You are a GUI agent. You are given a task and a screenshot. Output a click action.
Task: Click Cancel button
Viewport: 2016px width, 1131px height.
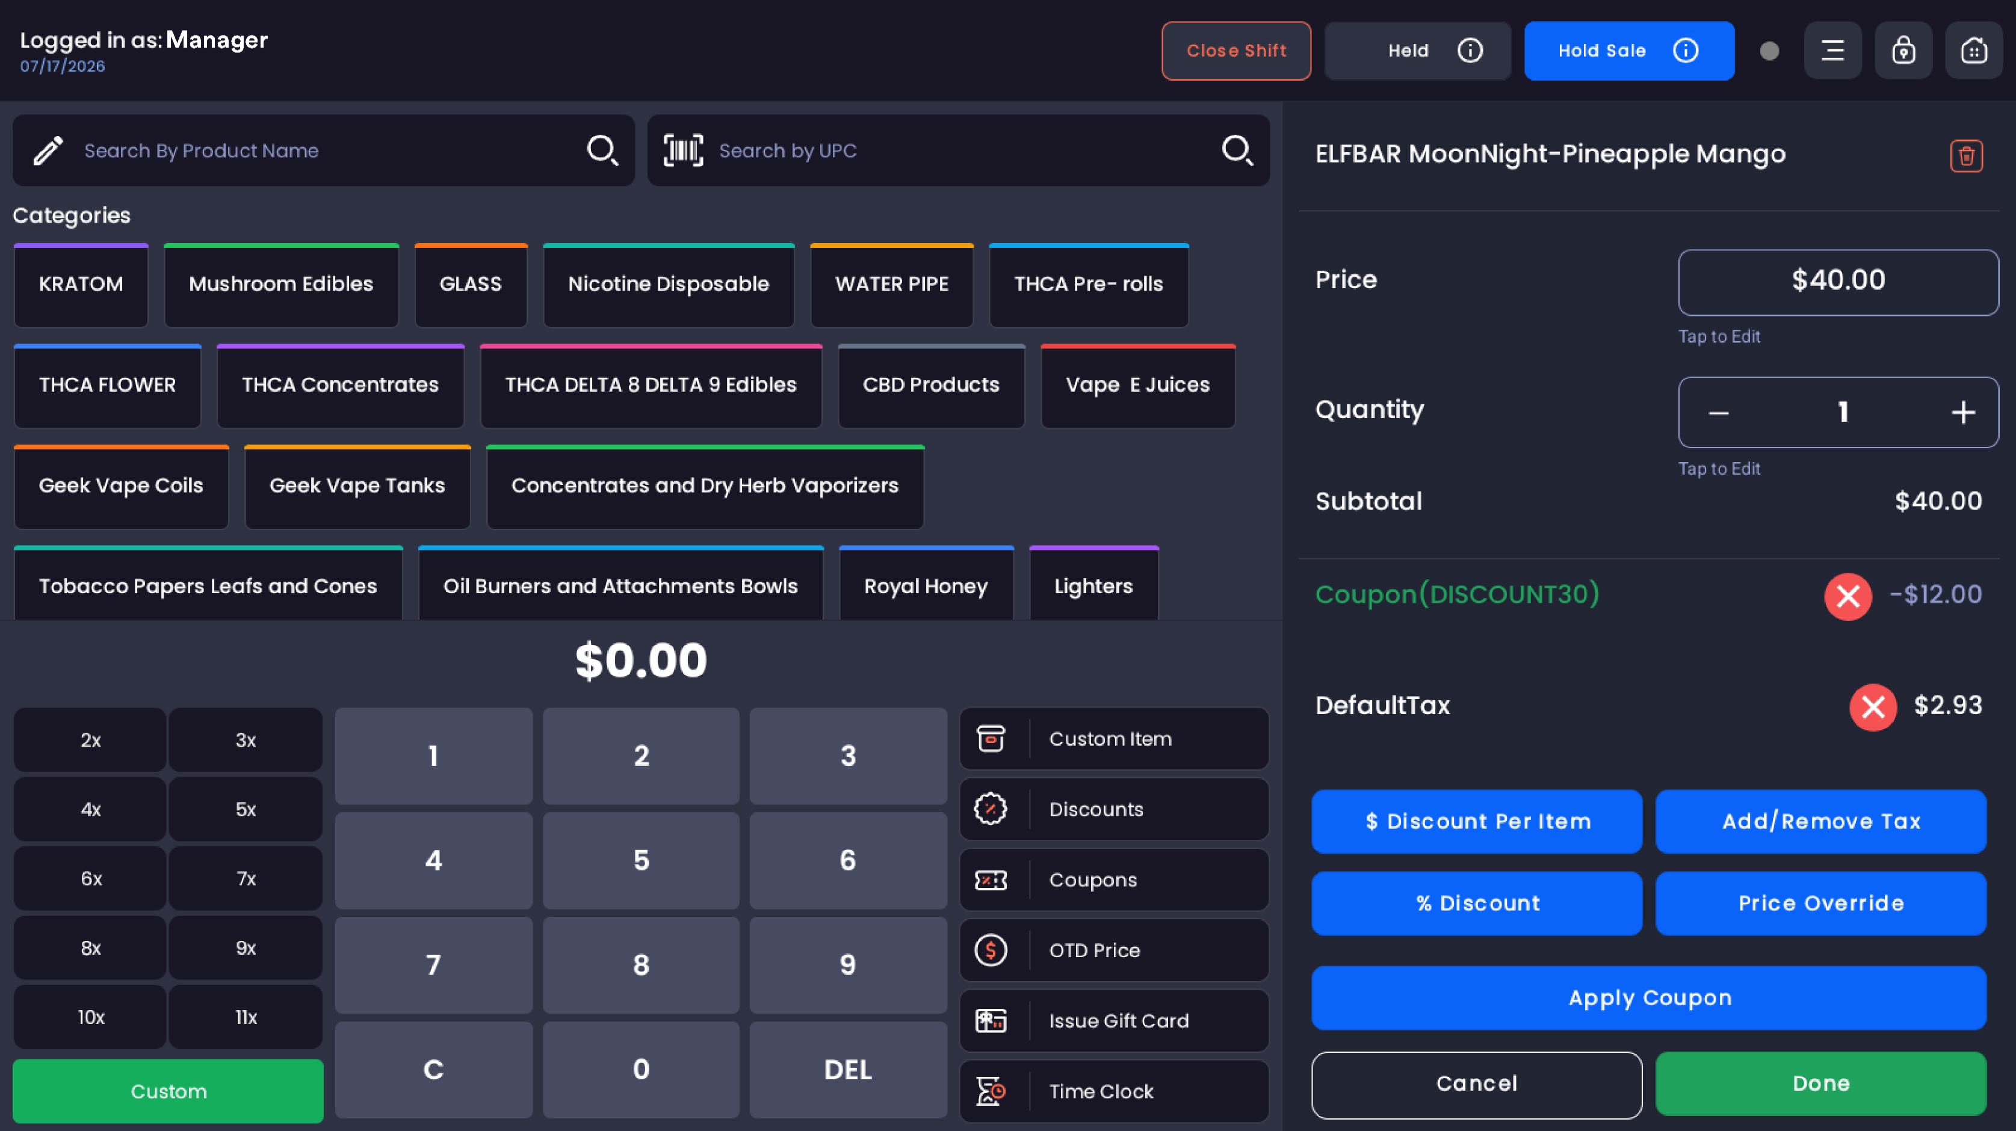pyautogui.click(x=1477, y=1084)
